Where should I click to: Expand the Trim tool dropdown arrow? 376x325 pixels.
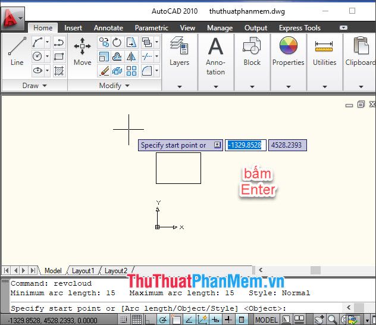[157, 57]
